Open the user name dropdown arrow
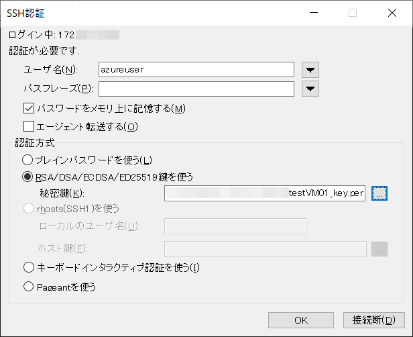Screen dimensions: 413x337 click(x=310, y=70)
